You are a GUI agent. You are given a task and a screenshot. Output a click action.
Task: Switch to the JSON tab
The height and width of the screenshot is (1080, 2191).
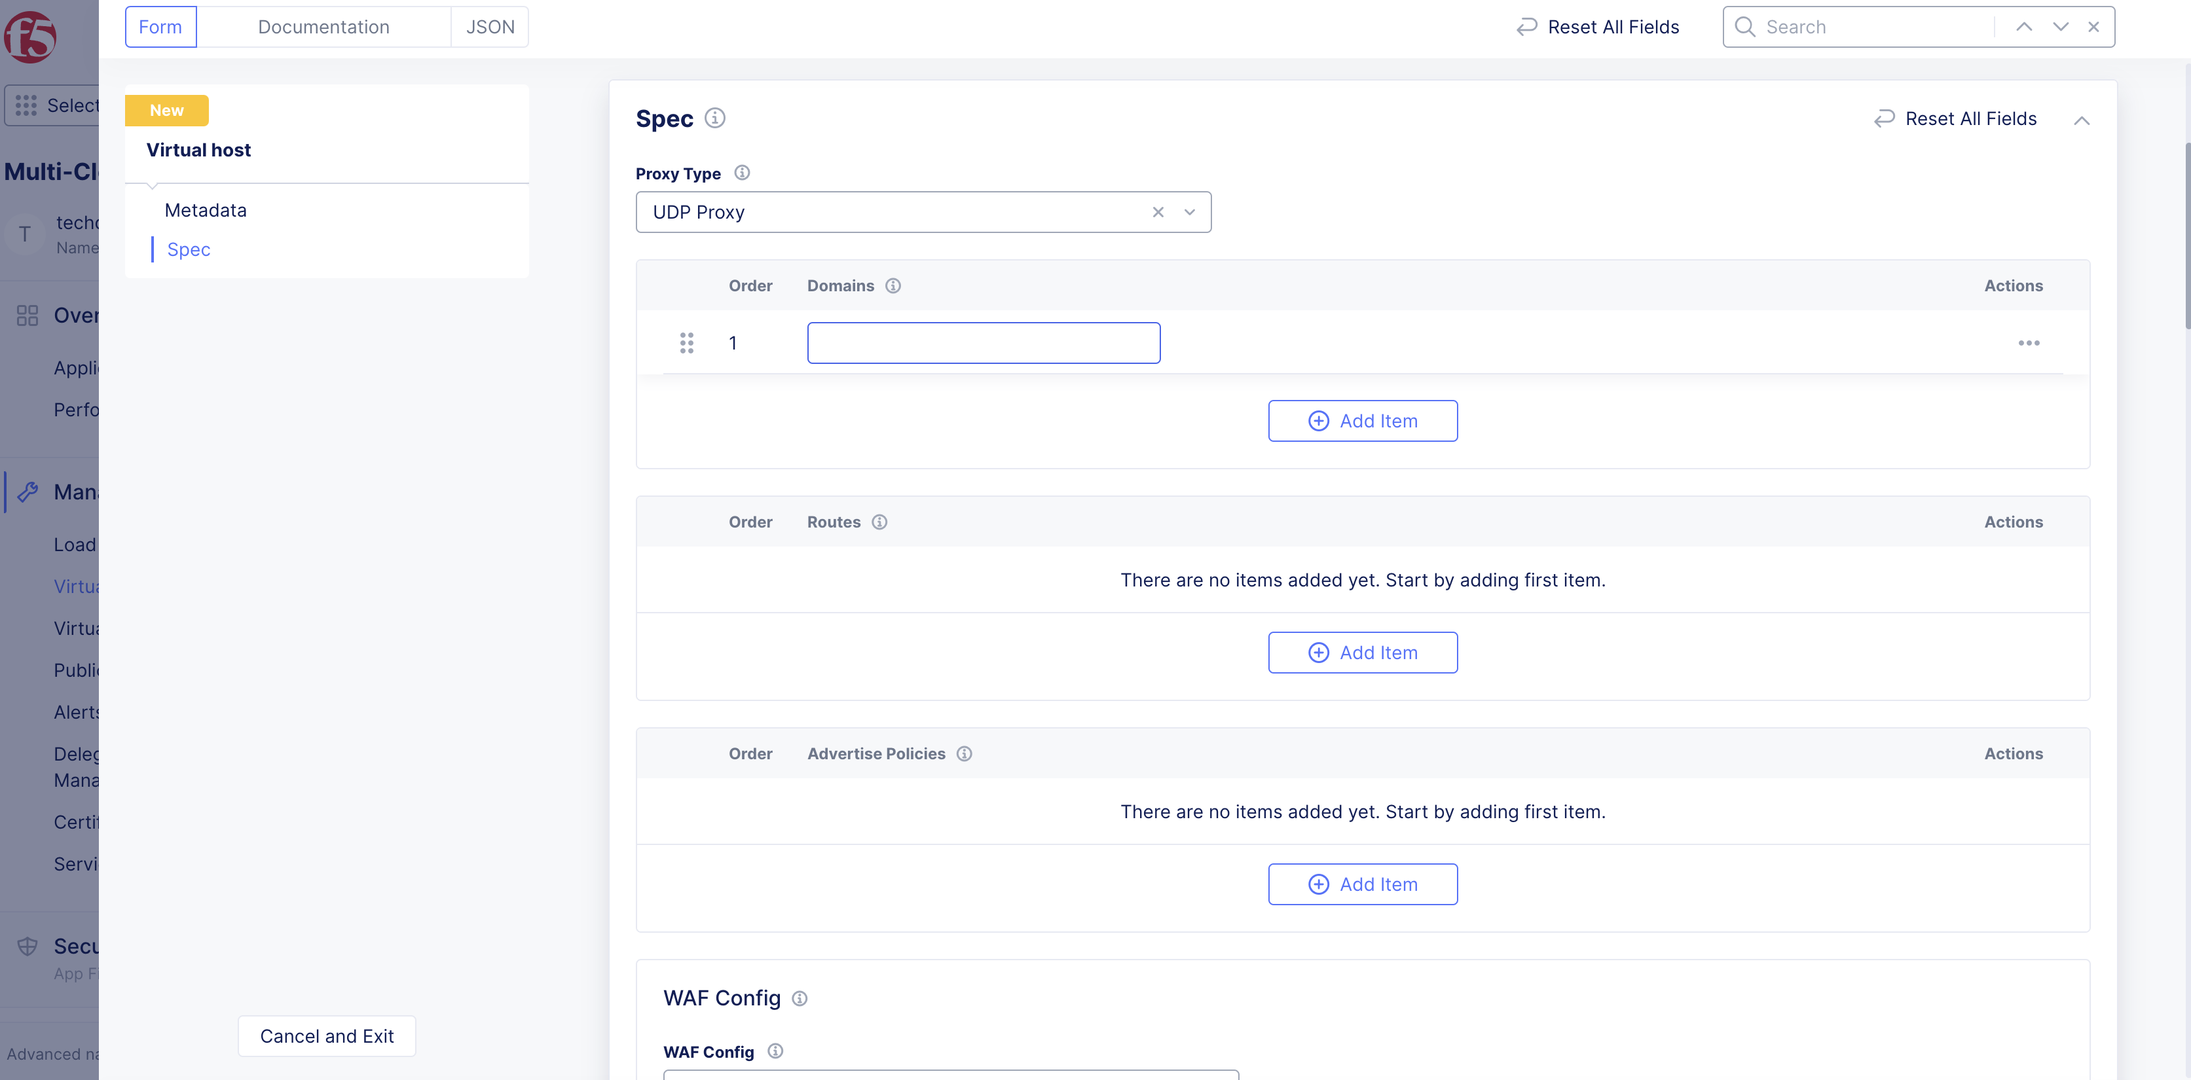[490, 27]
